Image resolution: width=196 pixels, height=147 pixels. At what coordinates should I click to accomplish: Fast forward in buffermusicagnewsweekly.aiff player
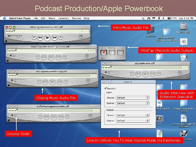coord(61,117)
